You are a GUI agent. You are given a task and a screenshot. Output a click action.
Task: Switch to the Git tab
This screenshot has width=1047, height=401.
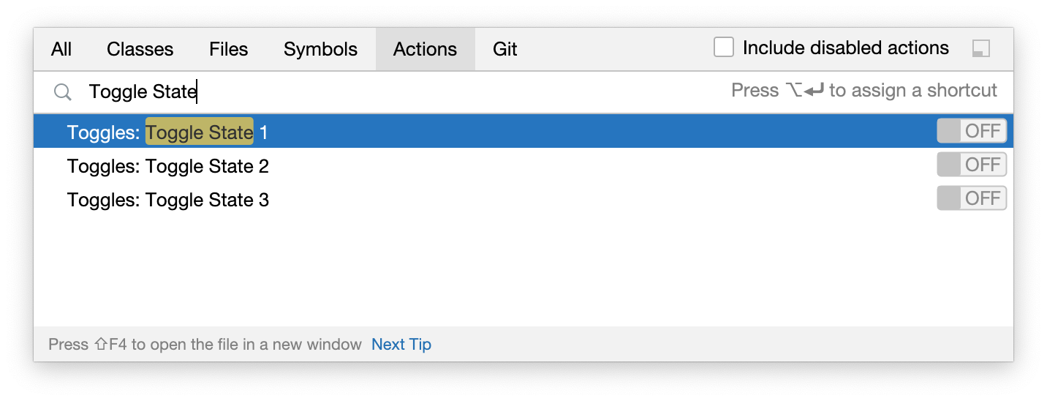505,49
